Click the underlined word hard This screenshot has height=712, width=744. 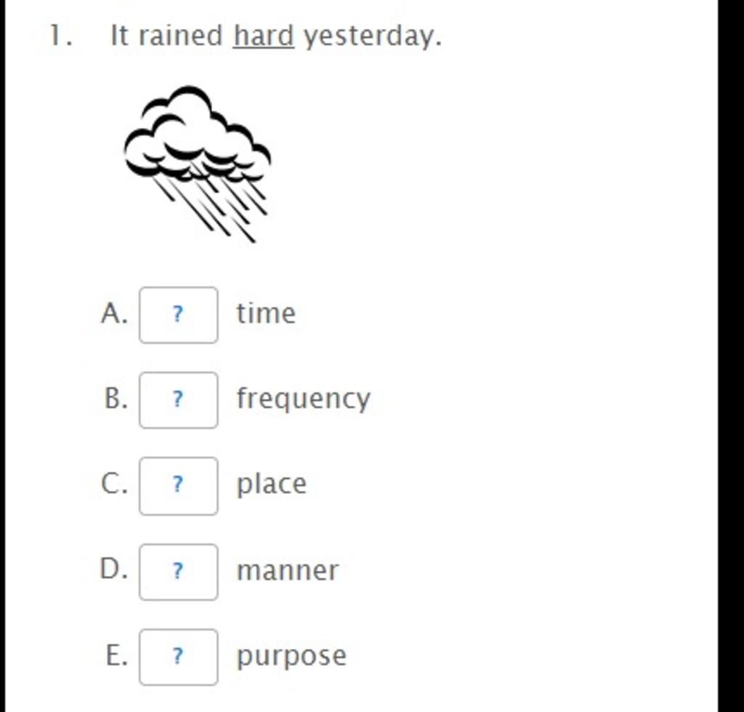click(x=264, y=36)
